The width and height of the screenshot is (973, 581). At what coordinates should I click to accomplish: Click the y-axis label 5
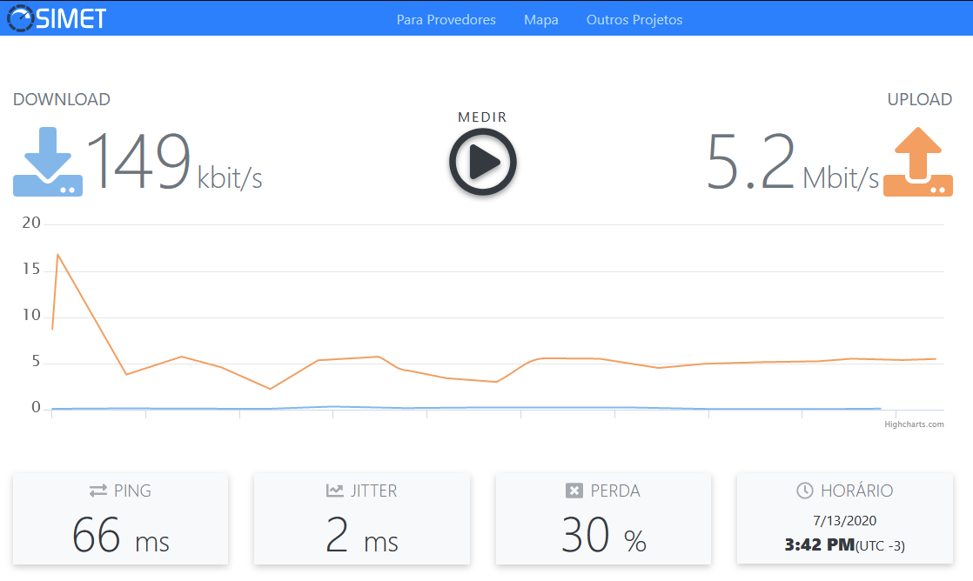[36, 362]
